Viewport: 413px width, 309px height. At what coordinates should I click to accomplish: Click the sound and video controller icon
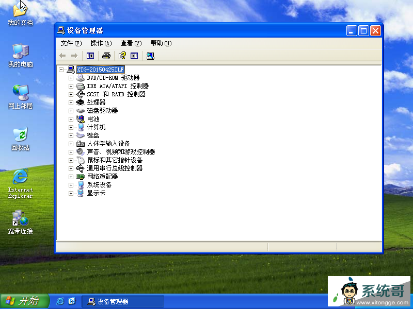pos(81,152)
